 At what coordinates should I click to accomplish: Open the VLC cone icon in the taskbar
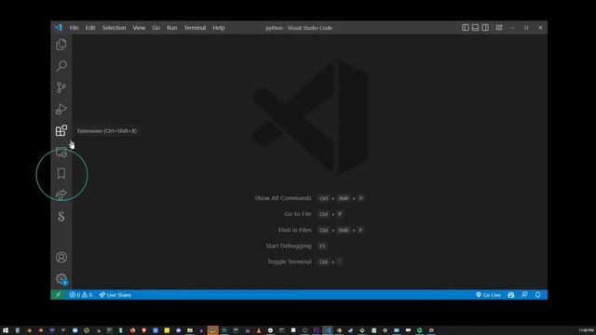[259, 330]
